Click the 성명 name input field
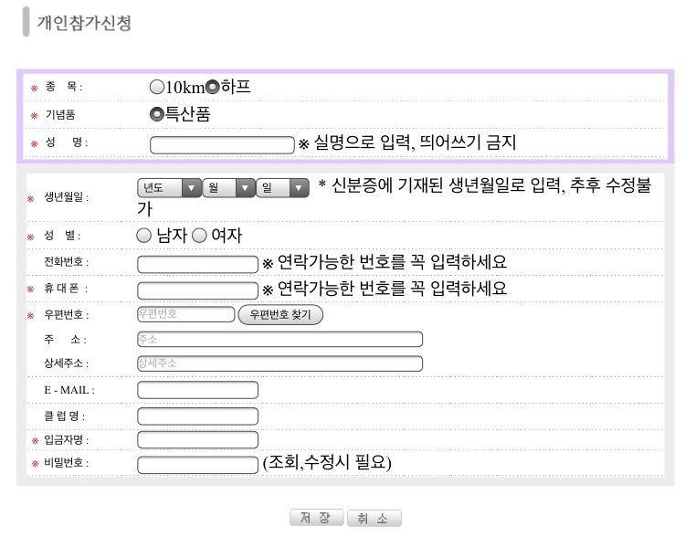 coord(222,145)
